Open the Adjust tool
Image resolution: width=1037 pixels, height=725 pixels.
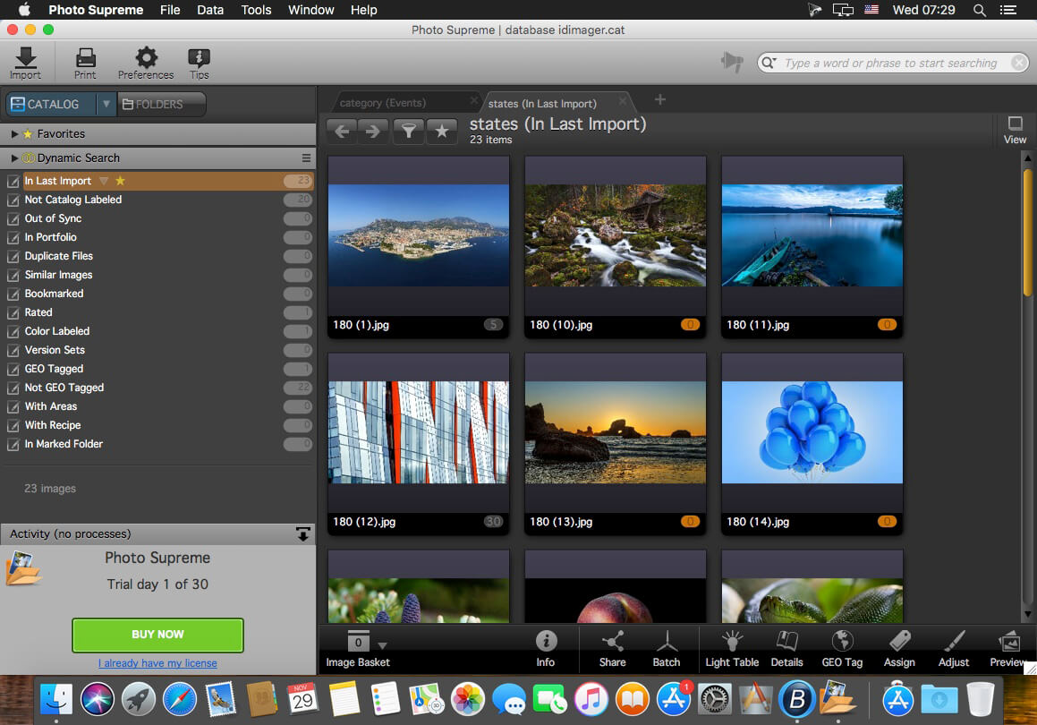(954, 649)
